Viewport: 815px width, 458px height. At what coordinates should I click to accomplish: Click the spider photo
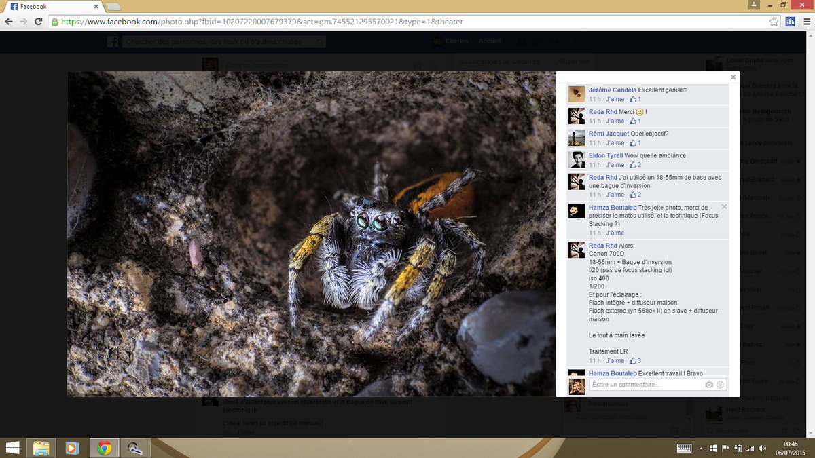click(312, 234)
